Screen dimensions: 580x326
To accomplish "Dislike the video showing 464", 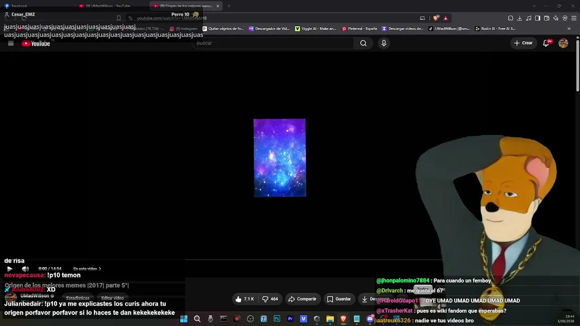I will coord(271,299).
